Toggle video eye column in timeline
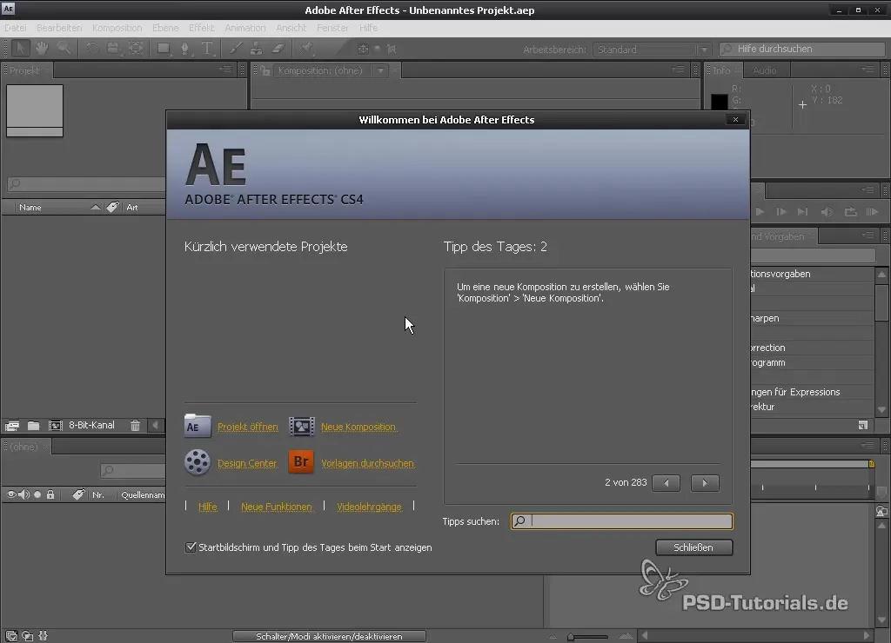This screenshot has width=891, height=643. (x=10, y=494)
